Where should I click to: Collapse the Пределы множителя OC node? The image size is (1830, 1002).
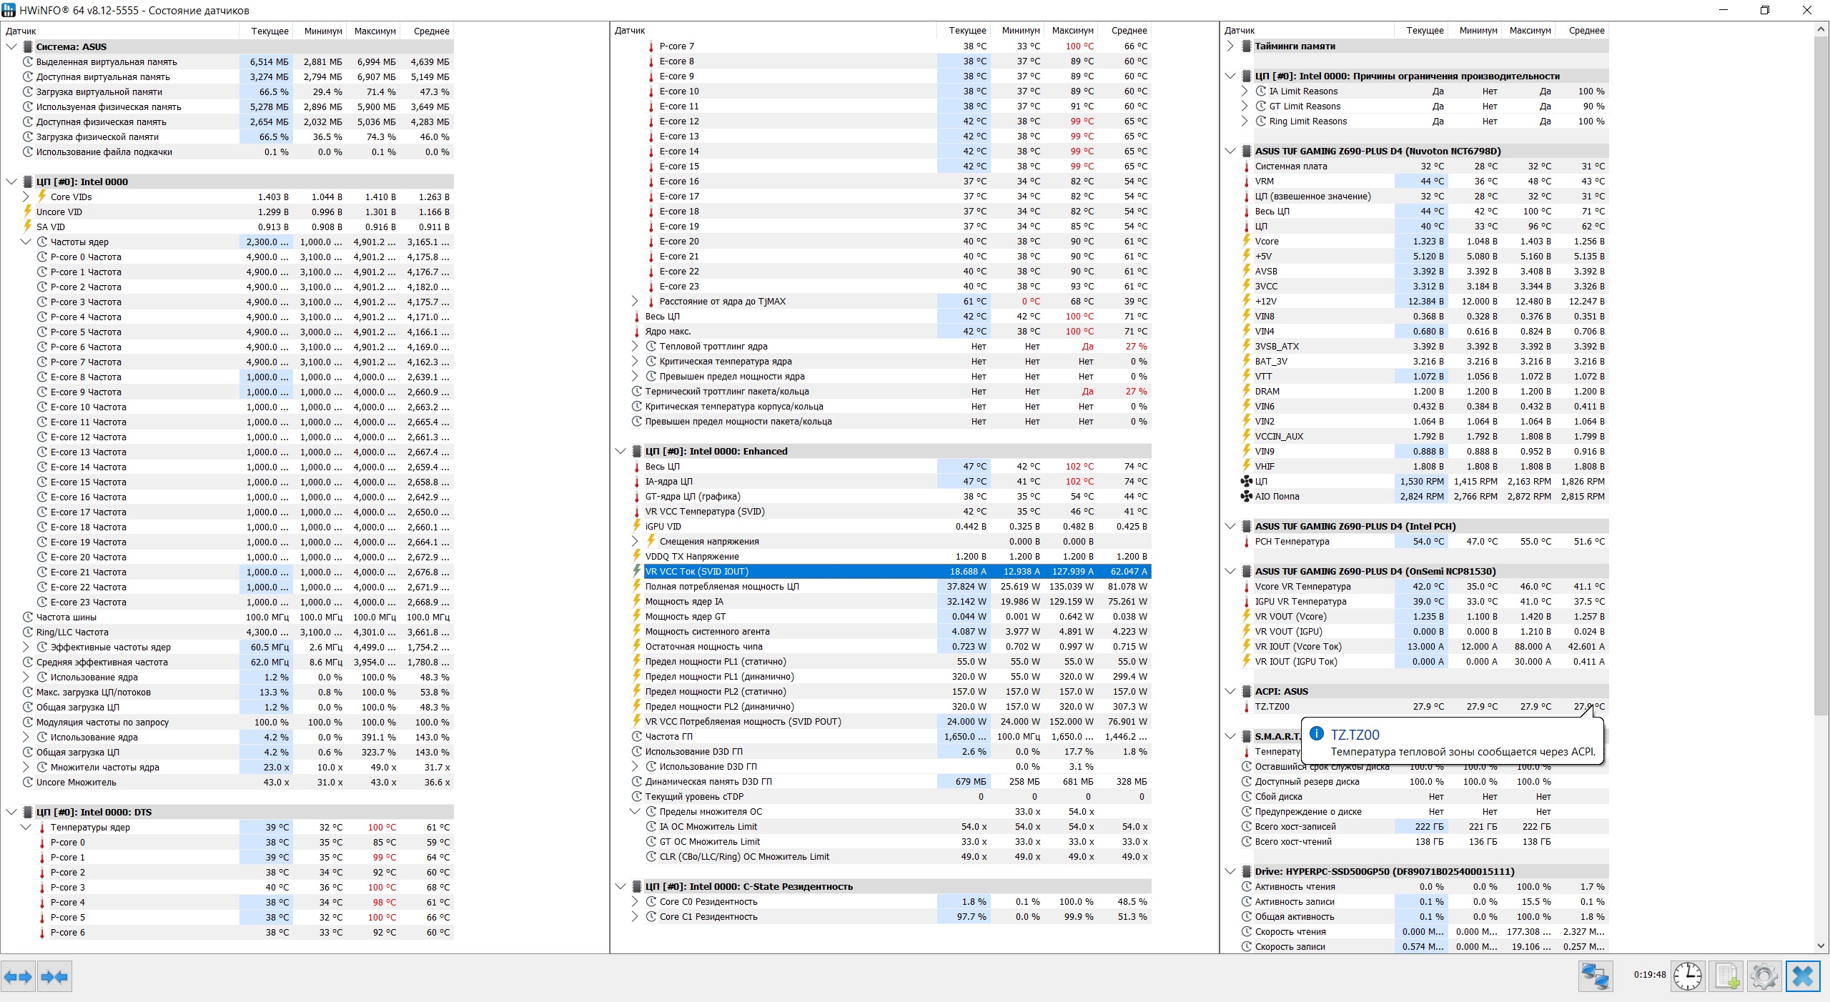[x=635, y=811]
